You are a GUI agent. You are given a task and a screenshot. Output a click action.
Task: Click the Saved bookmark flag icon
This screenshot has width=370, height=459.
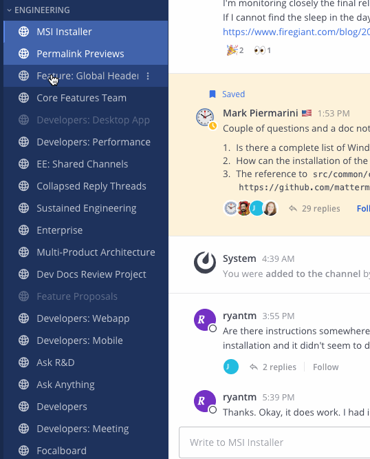pyautogui.click(x=213, y=94)
